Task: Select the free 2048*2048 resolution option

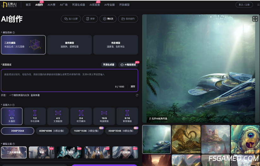Action: (18, 131)
